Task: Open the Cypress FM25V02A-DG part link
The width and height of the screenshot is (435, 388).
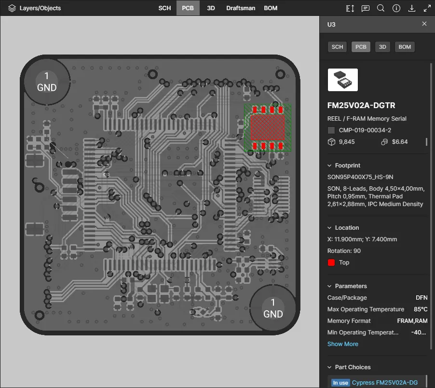Action: pyautogui.click(x=384, y=383)
